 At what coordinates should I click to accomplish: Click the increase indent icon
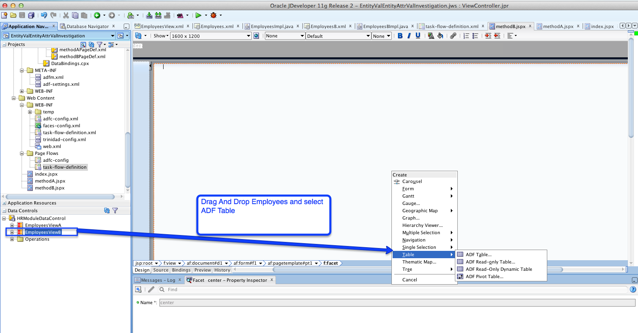point(488,36)
